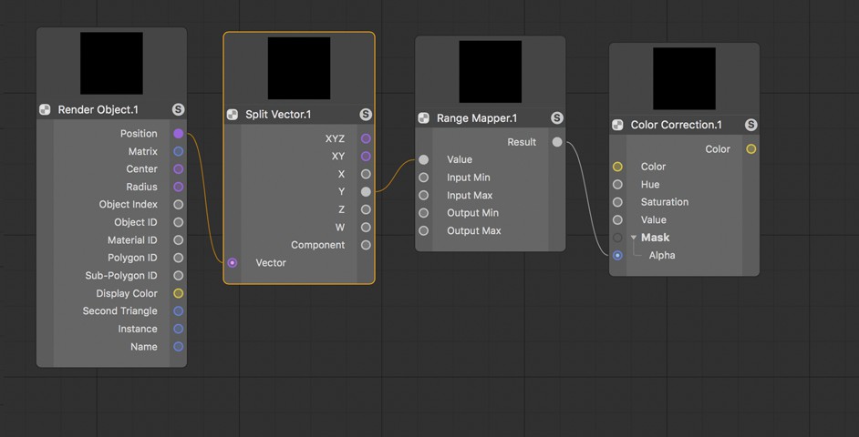Click the Vector input port of Split Vector.1
Image resolution: width=859 pixels, height=437 pixels.
pos(233,263)
